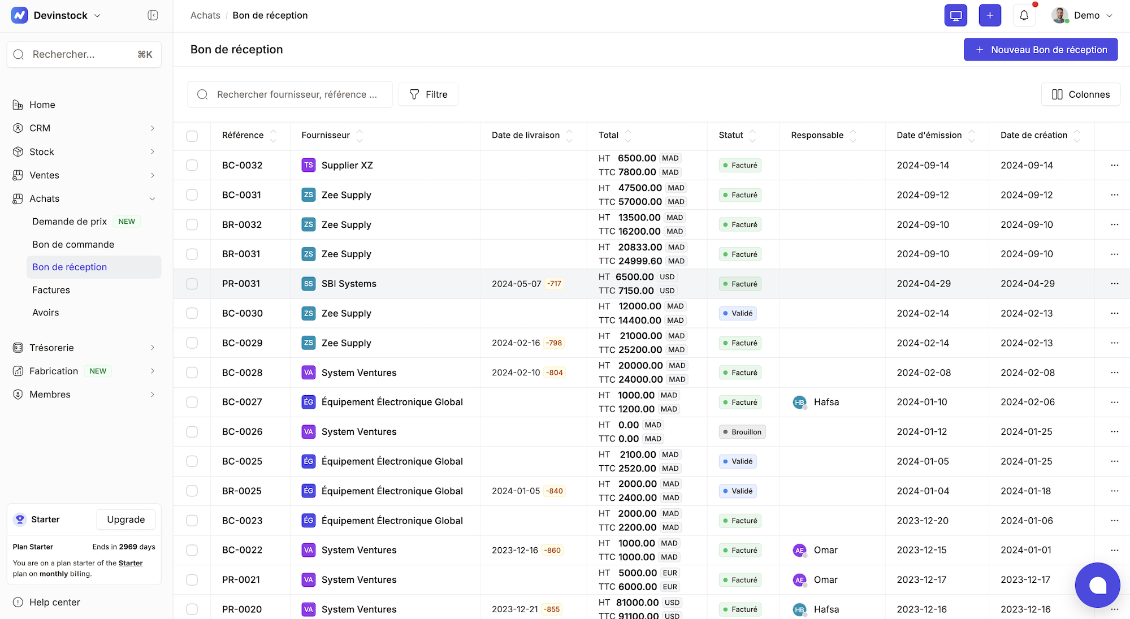The image size is (1130, 619).
Task: Select the BC-0031 row checkbox
Action: click(192, 195)
